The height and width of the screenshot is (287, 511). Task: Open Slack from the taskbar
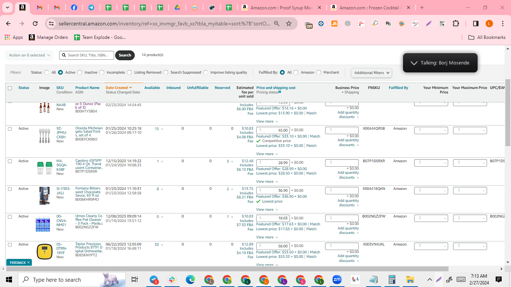coord(172,280)
